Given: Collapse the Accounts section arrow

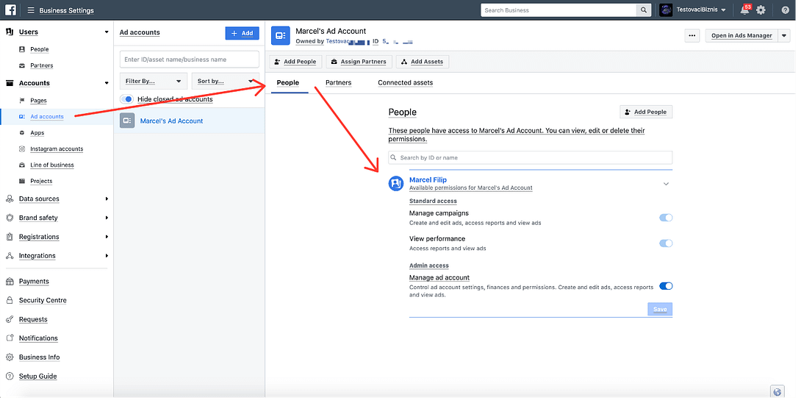Looking at the screenshot, I should coord(107,83).
